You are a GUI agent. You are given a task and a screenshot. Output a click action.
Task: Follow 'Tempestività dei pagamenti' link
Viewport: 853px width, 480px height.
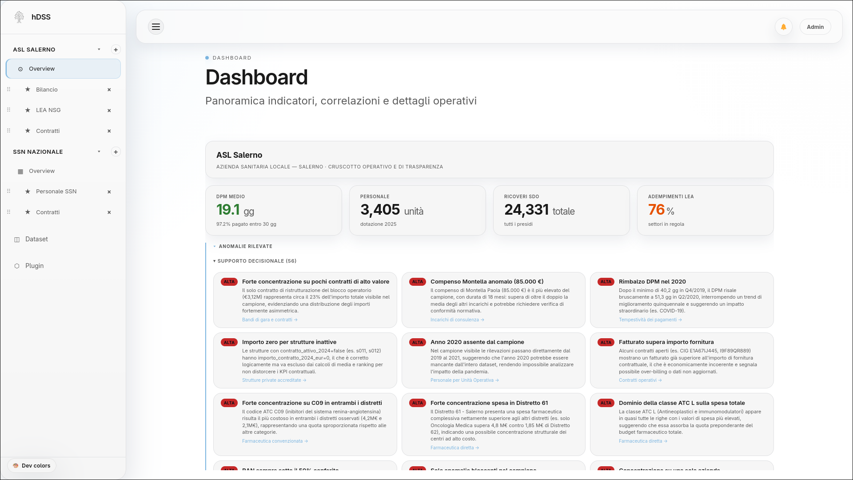pos(650,320)
